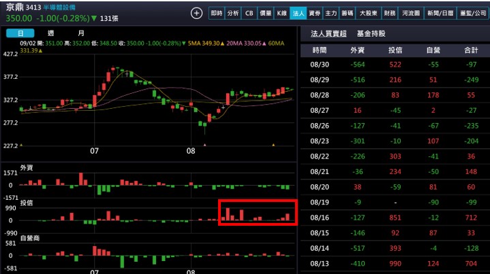Switch to 基金持股 sub-tab
Screen dimensions: 490x274
[371, 34]
